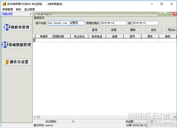Collapse the 导航向导 panel arrow

pyautogui.click(x=30, y=14)
